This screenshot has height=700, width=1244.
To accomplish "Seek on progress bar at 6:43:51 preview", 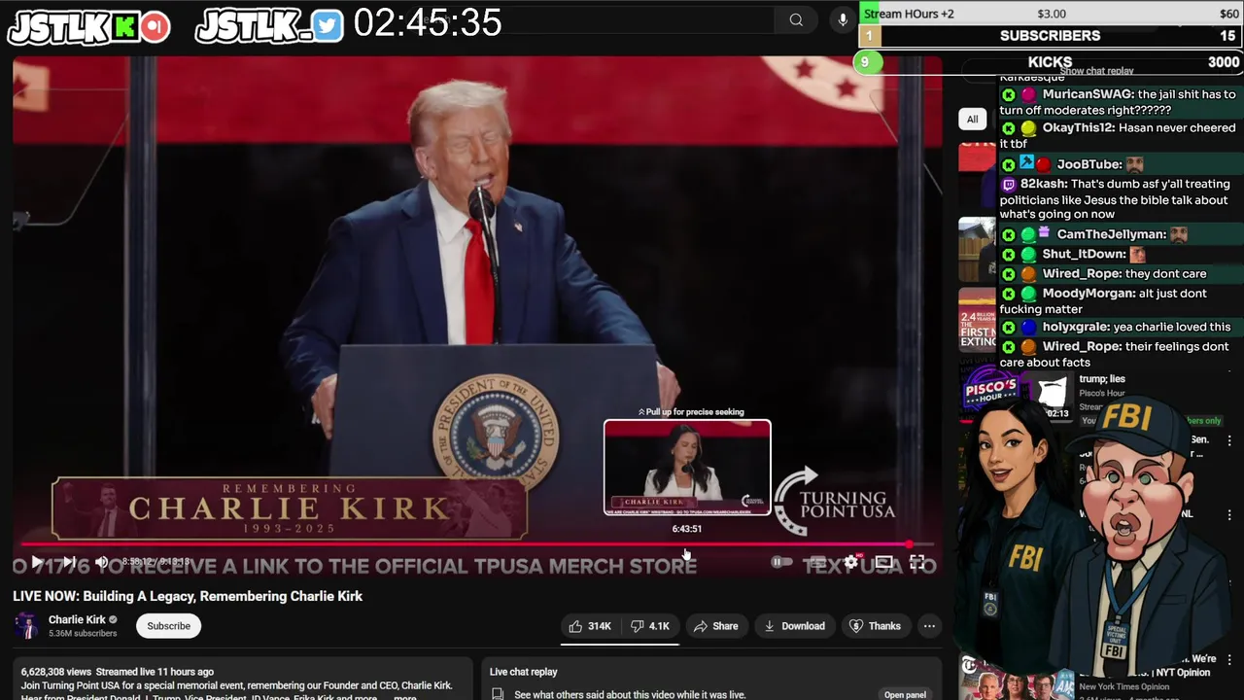I will click(686, 544).
